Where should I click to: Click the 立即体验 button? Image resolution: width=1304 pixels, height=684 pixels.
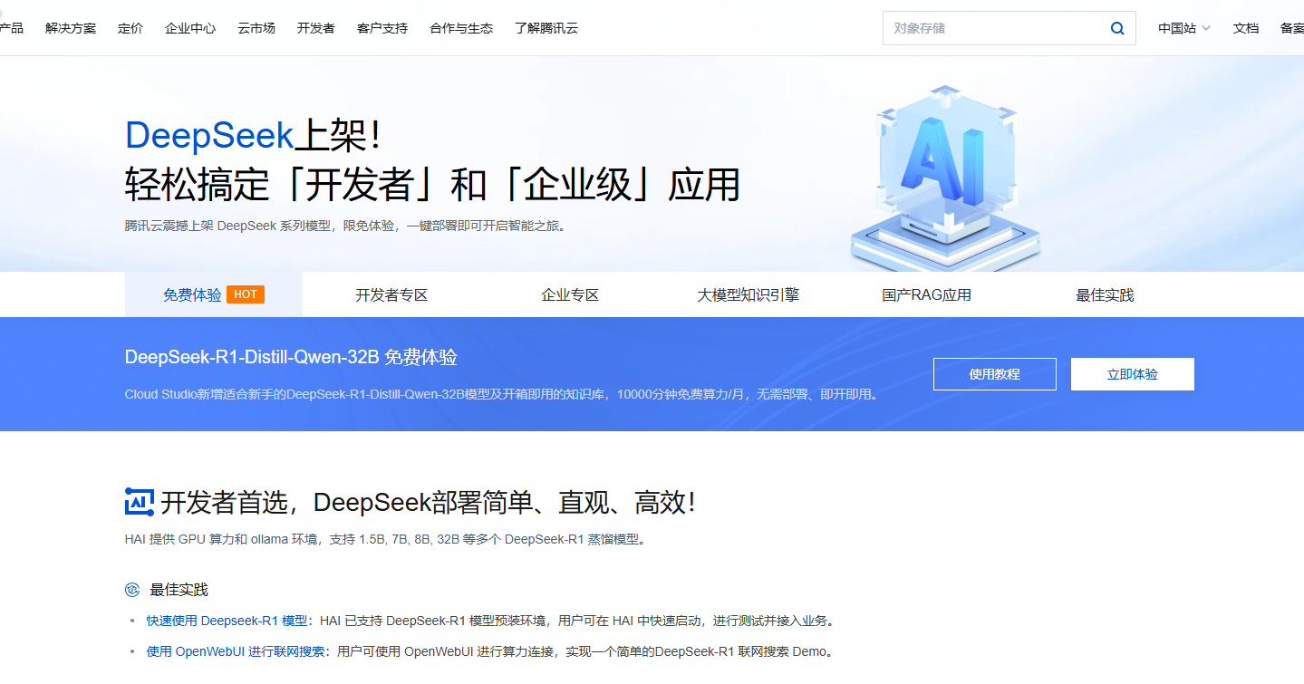pyautogui.click(x=1133, y=374)
